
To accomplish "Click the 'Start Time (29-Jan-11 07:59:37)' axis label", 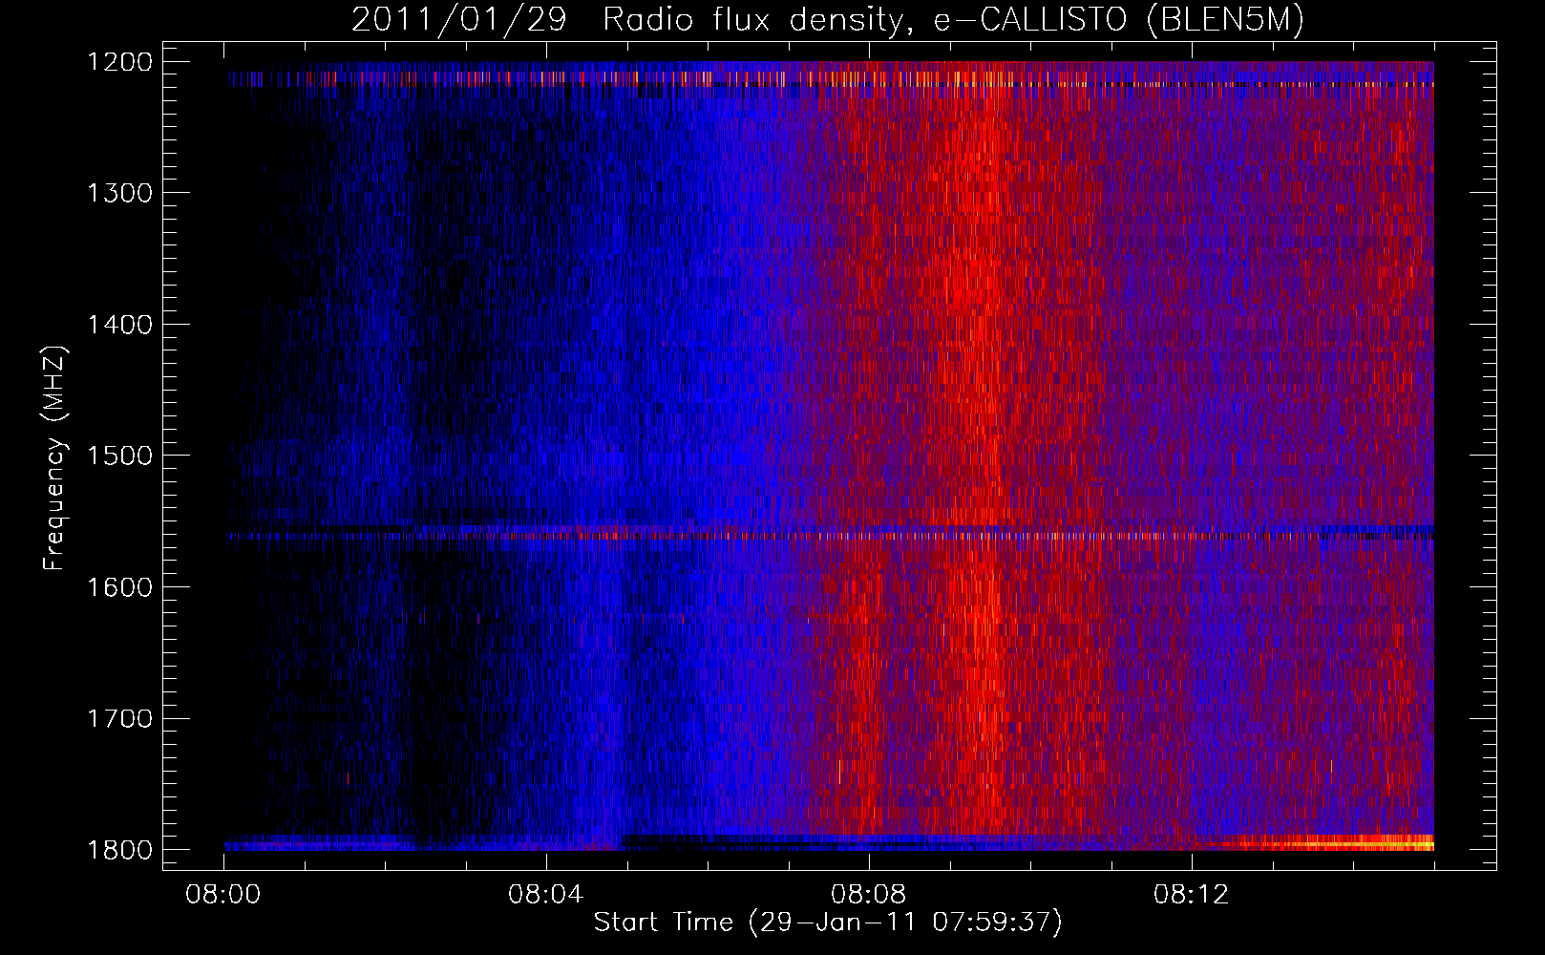I will pos(828,923).
